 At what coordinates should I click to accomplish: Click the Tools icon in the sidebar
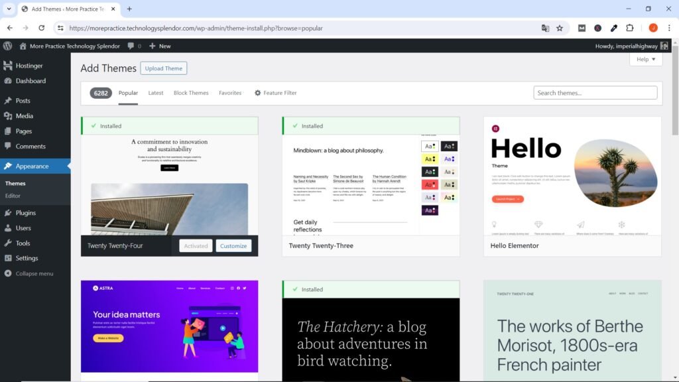7,243
